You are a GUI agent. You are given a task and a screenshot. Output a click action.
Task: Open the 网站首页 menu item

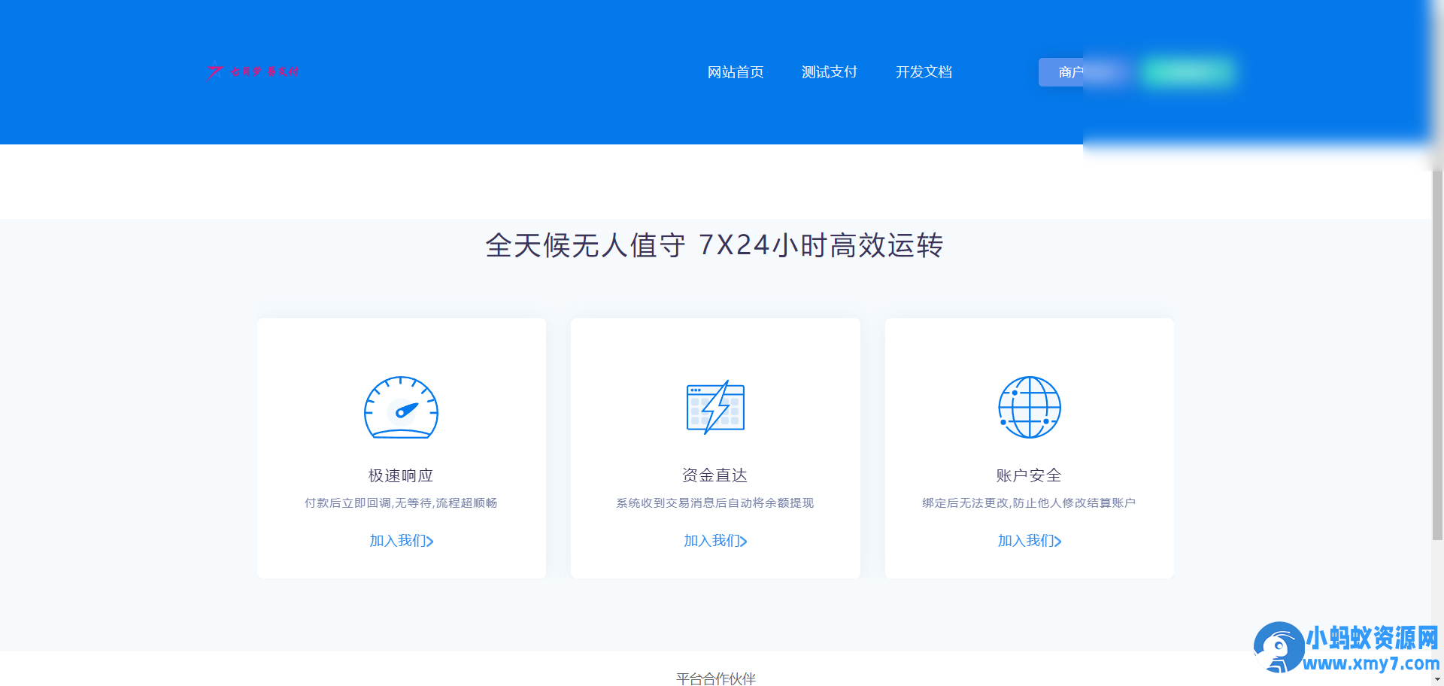[x=736, y=71]
